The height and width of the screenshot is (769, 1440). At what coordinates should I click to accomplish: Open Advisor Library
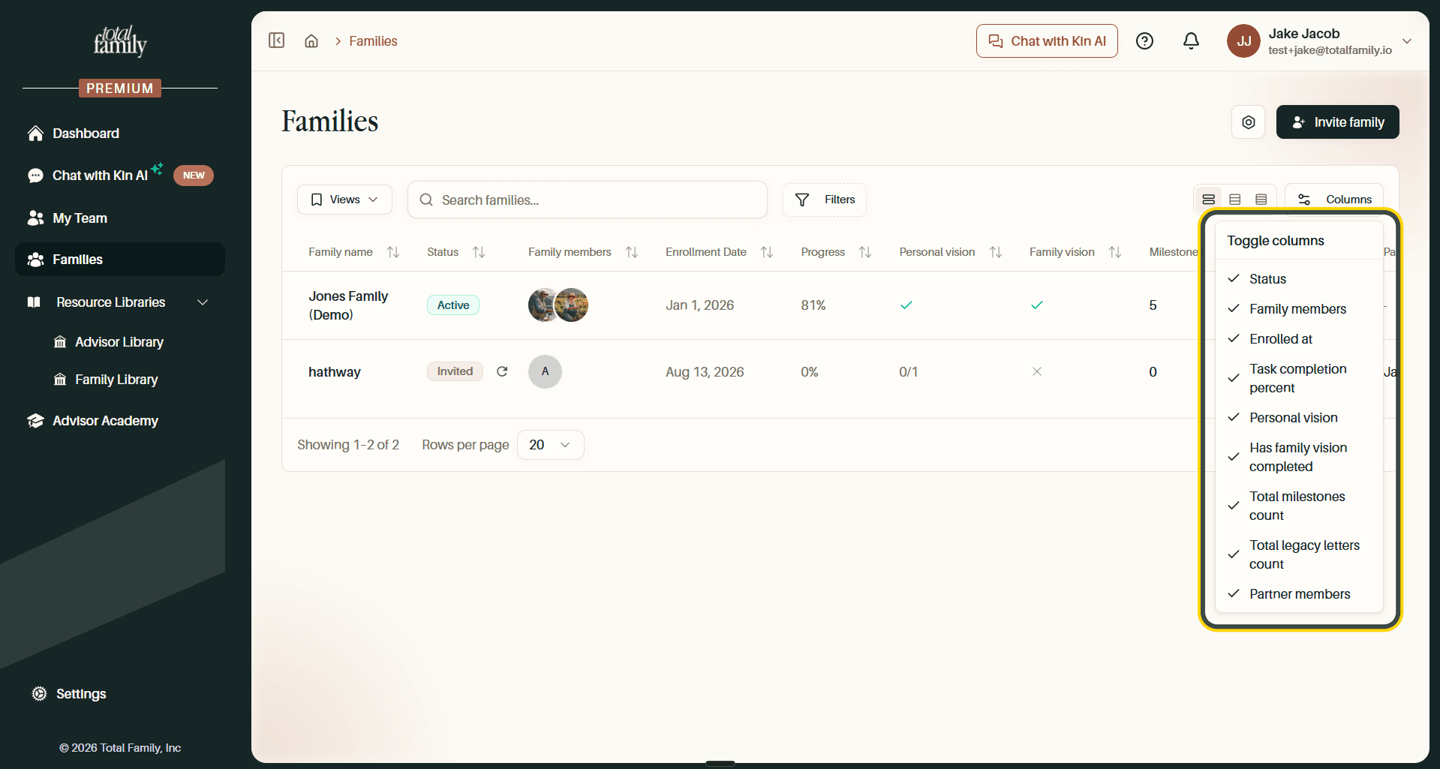(120, 342)
